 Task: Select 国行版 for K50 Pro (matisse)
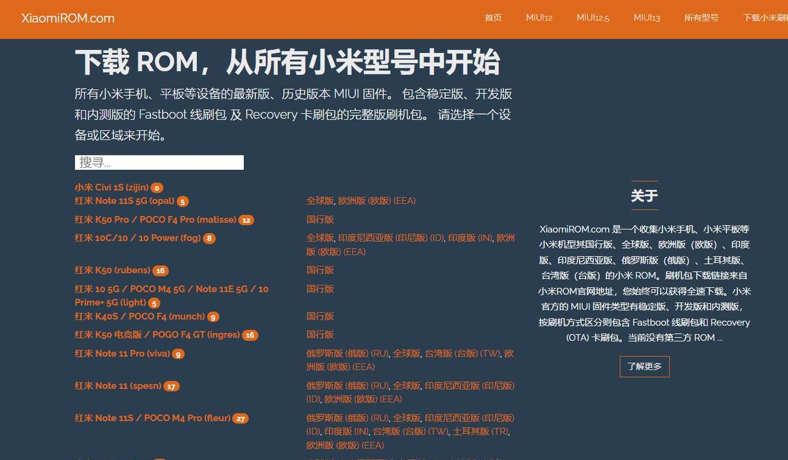pyautogui.click(x=320, y=220)
